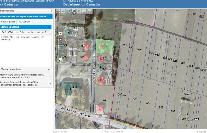Collapse the Căutare universală section
207x133 pixels.
point(49,27)
